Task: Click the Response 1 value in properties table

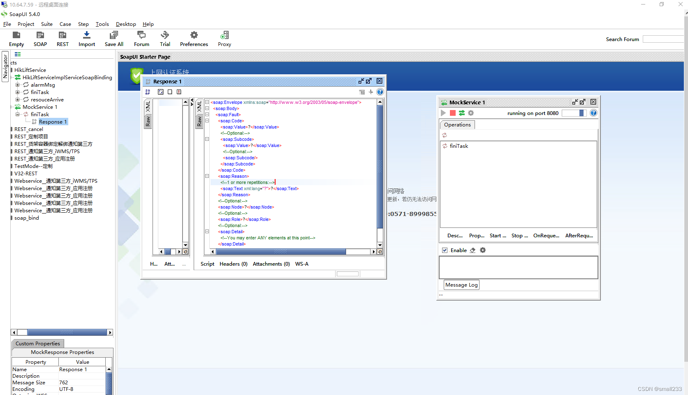Action: 73,370
